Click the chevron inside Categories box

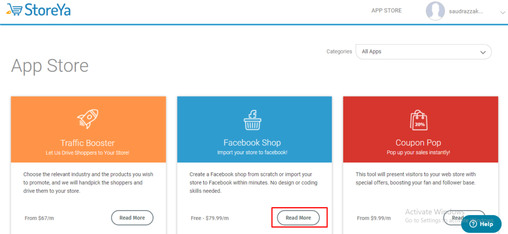click(x=483, y=53)
